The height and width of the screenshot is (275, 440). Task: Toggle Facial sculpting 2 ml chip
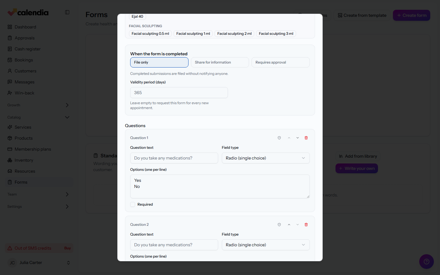click(x=234, y=34)
